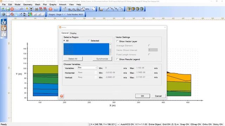This screenshot has width=225, height=126.
Task: Click the blue sidebar module icon
Action: pyautogui.click(x=4, y=22)
